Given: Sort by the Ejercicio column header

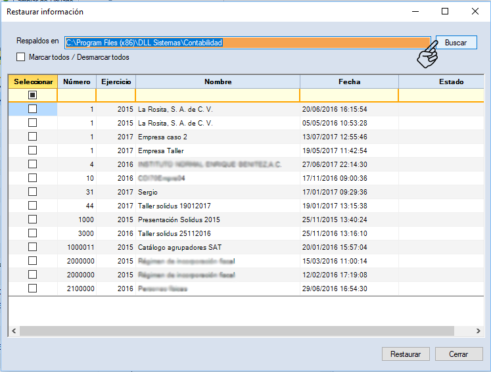Looking at the screenshot, I should 116,82.
